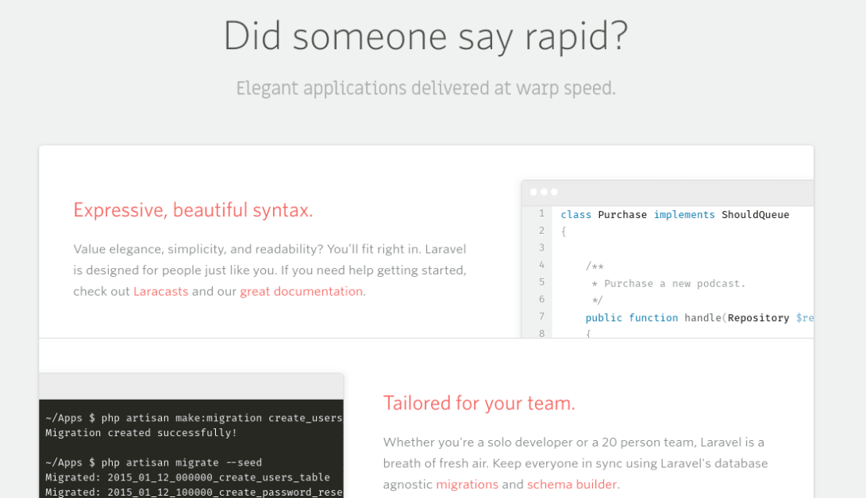
Task: Click paragraph 'Whether you're a solo developer'
Action: coord(575,463)
